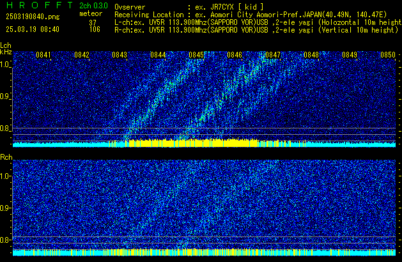Click the Rch 0.9 kHz axis label

tap(5, 208)
